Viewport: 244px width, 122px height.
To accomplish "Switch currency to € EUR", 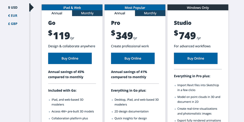I will 13,16.
